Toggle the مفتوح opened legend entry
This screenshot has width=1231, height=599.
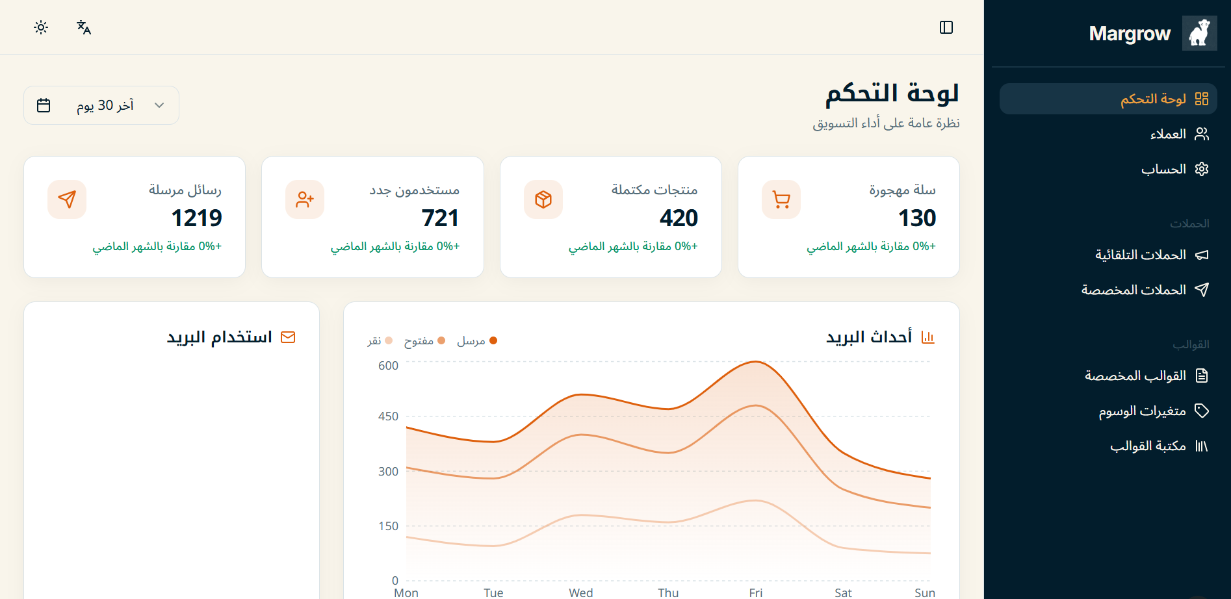point(424,340)
